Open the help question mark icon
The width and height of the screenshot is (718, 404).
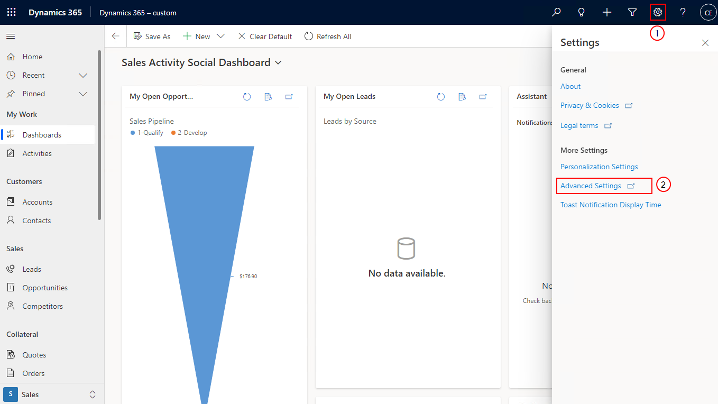coord(683,12)
